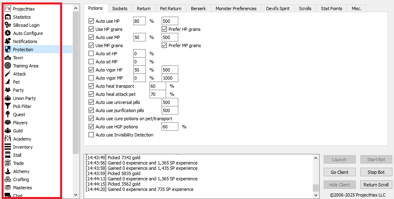Screen dimensions: 394x199
Task: Open Silkroad Login via its gear icon
Action: pos(7,25)
